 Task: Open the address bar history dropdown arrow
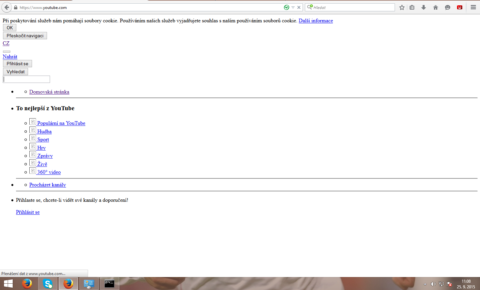293,7
